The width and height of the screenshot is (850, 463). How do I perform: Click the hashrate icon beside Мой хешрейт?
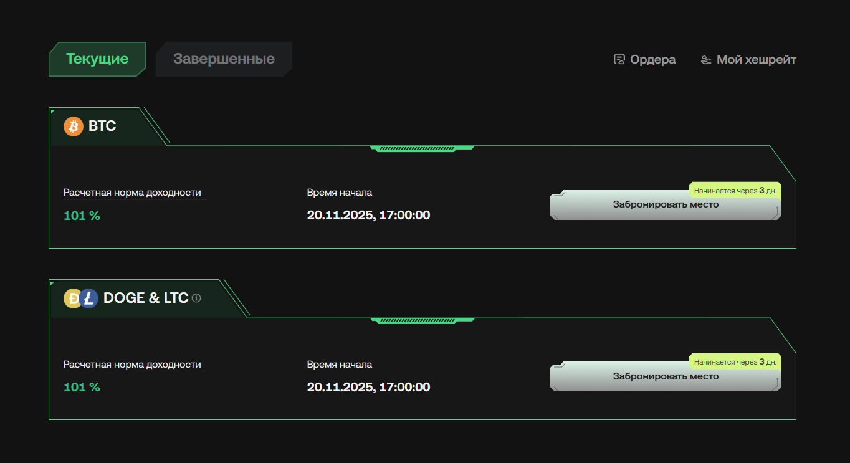tap(705, 59)
